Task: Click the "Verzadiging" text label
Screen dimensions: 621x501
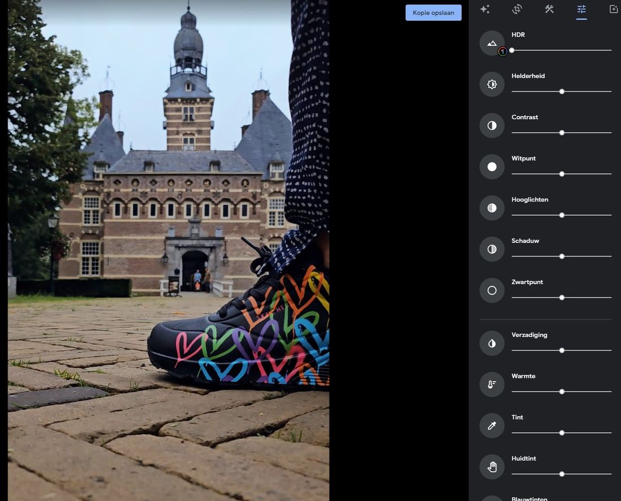Action: coord(530,335)
